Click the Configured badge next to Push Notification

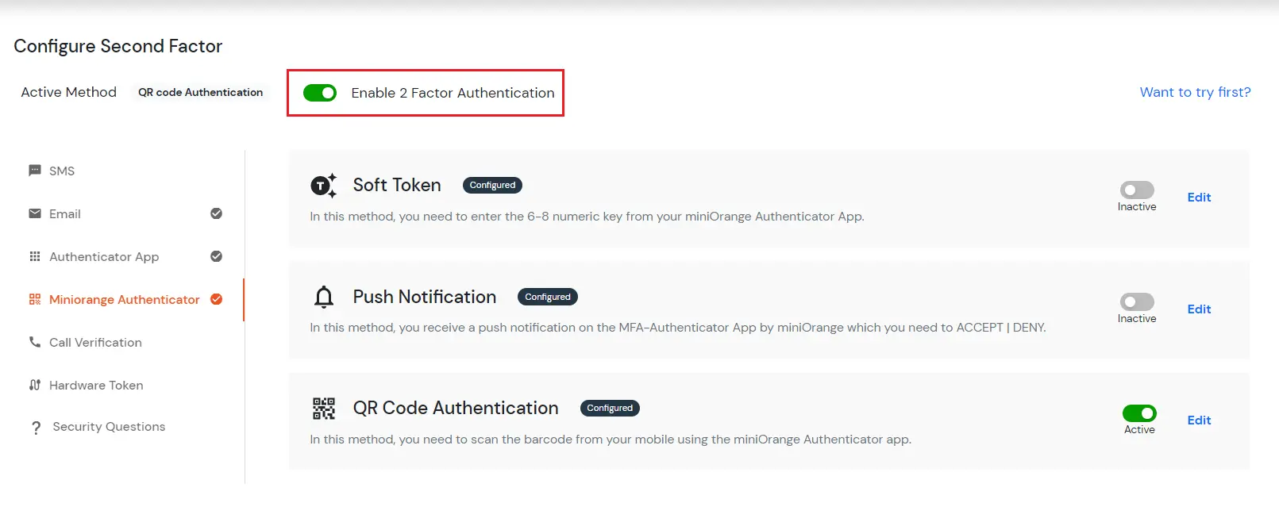pos(548,297)
